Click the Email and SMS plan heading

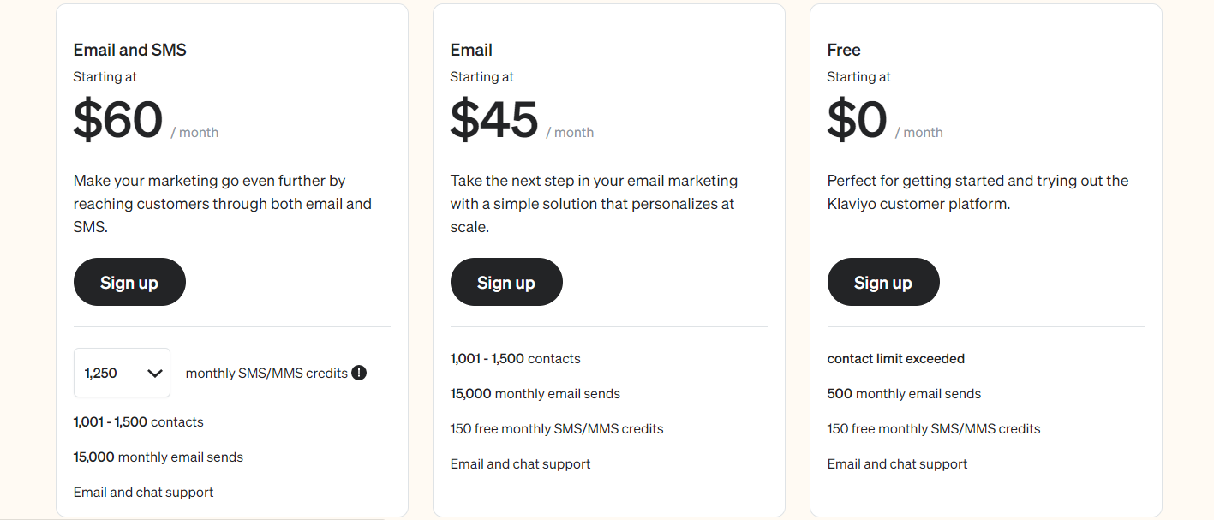(x=130, y=50)
